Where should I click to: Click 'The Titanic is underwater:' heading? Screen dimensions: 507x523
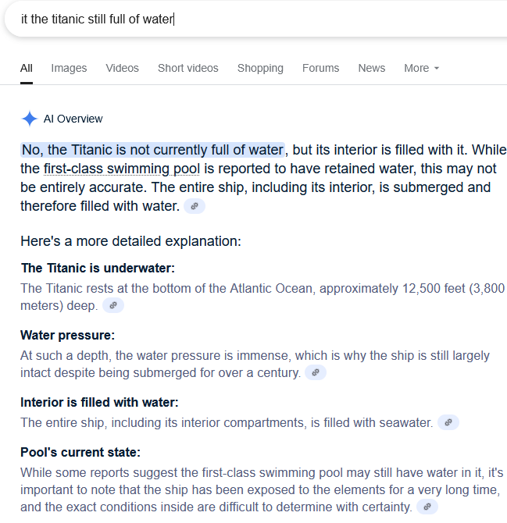pos(98,269)
